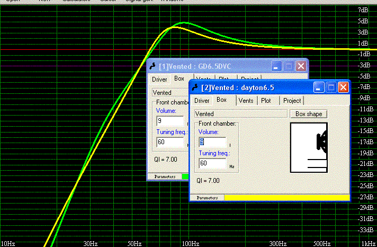Viewport: 377px width, 247px height.
Task: Click blue Volume: label in GD6.5DVC window
Action: 166,111
